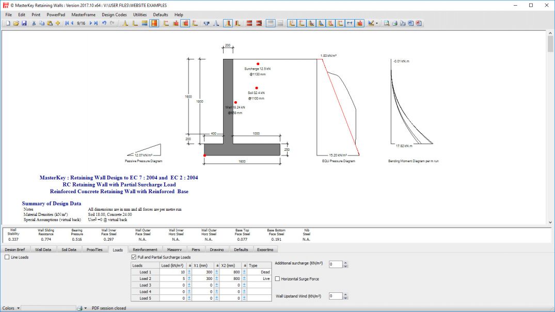
Task: Open a new retaining wall project file
Action: (x=7, y=23)
